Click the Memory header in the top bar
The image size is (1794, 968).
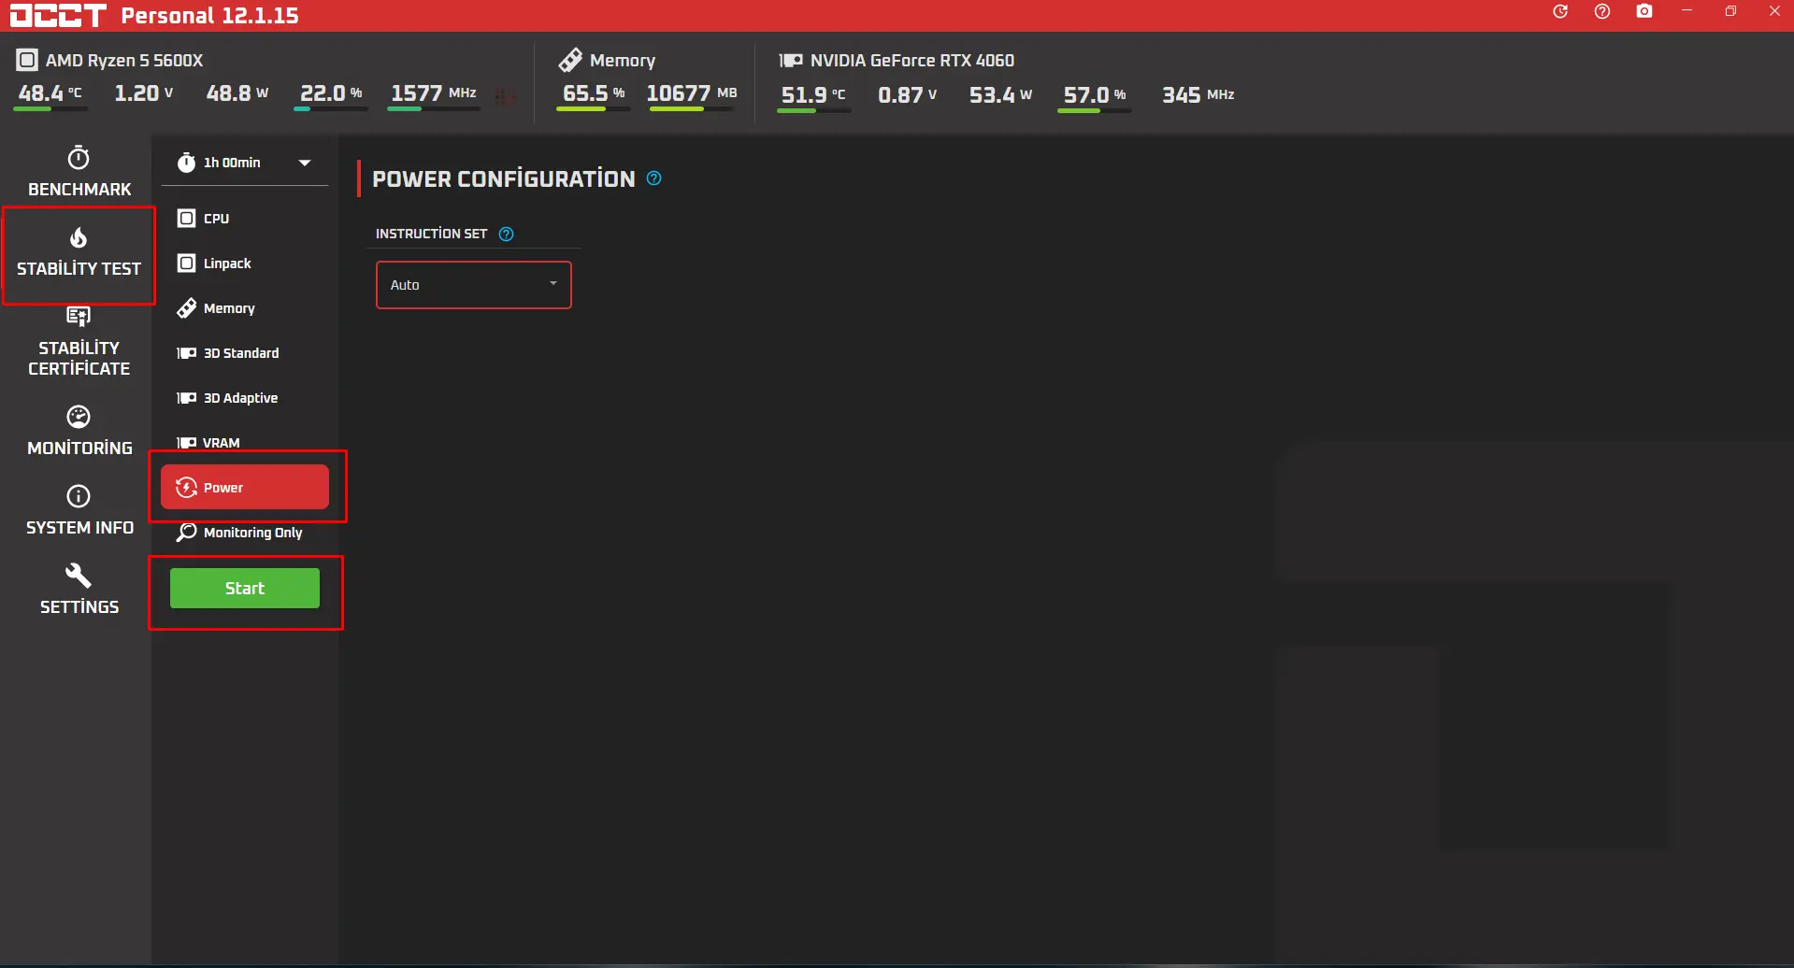(x=607, y=61)
